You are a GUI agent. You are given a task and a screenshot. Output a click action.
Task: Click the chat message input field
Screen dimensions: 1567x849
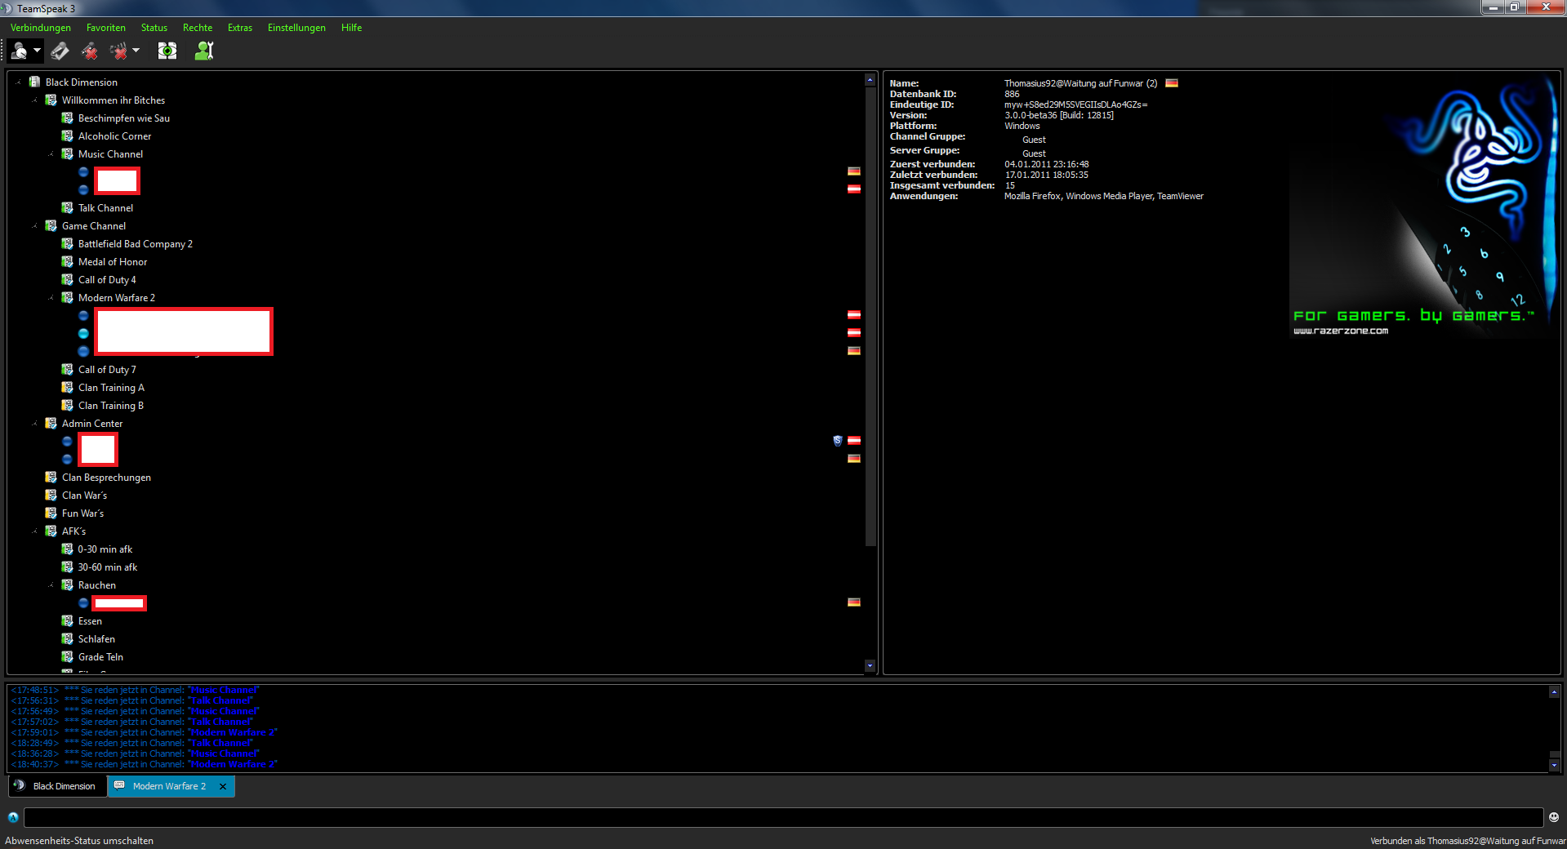pos(783,817)
